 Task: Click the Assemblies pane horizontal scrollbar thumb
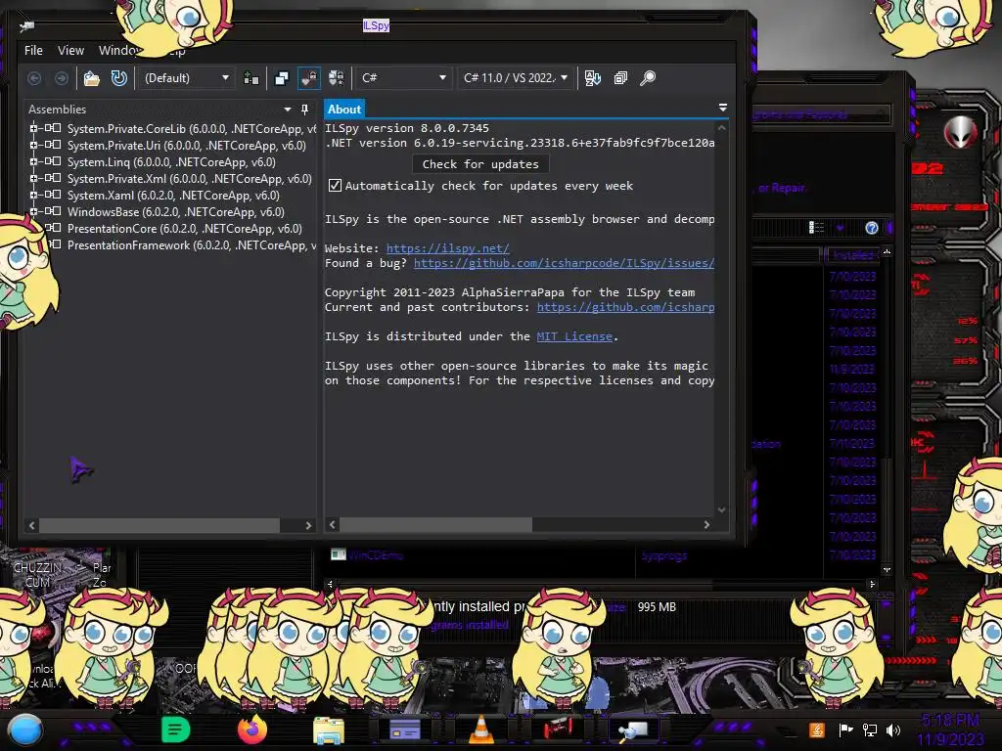click(159, 525)
